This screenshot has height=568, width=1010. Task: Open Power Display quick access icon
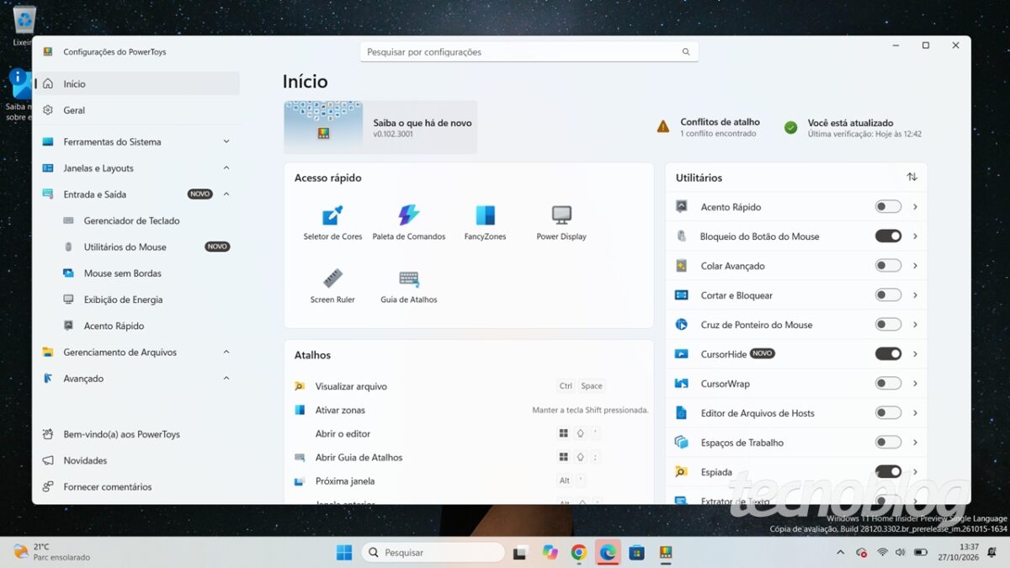pos(561,215)
